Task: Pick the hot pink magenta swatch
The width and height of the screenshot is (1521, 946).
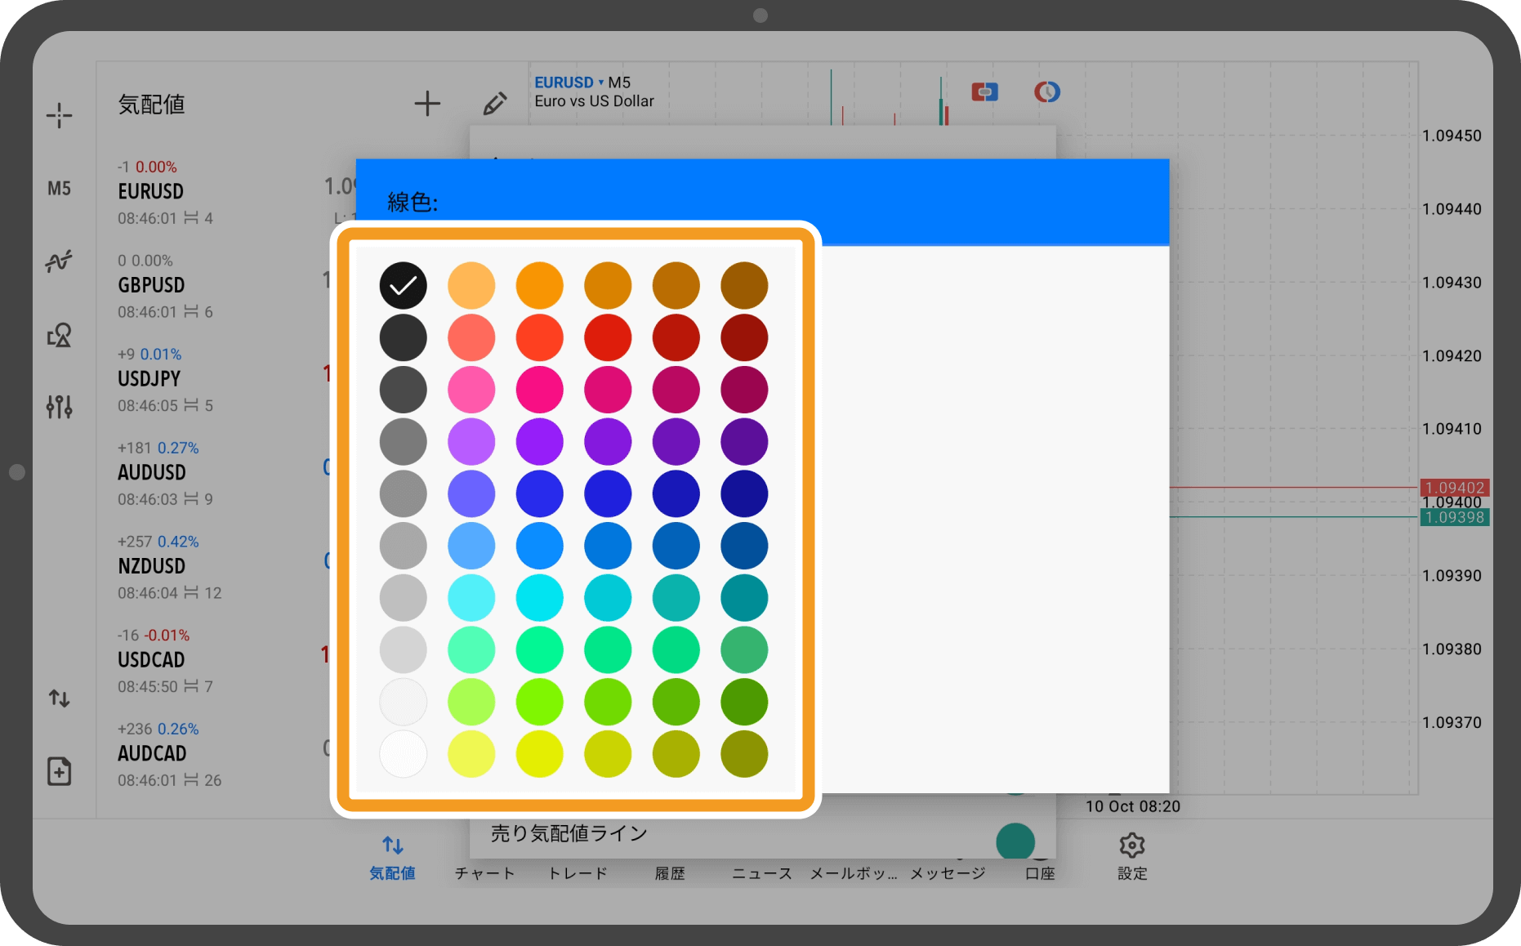Action: 539,390
